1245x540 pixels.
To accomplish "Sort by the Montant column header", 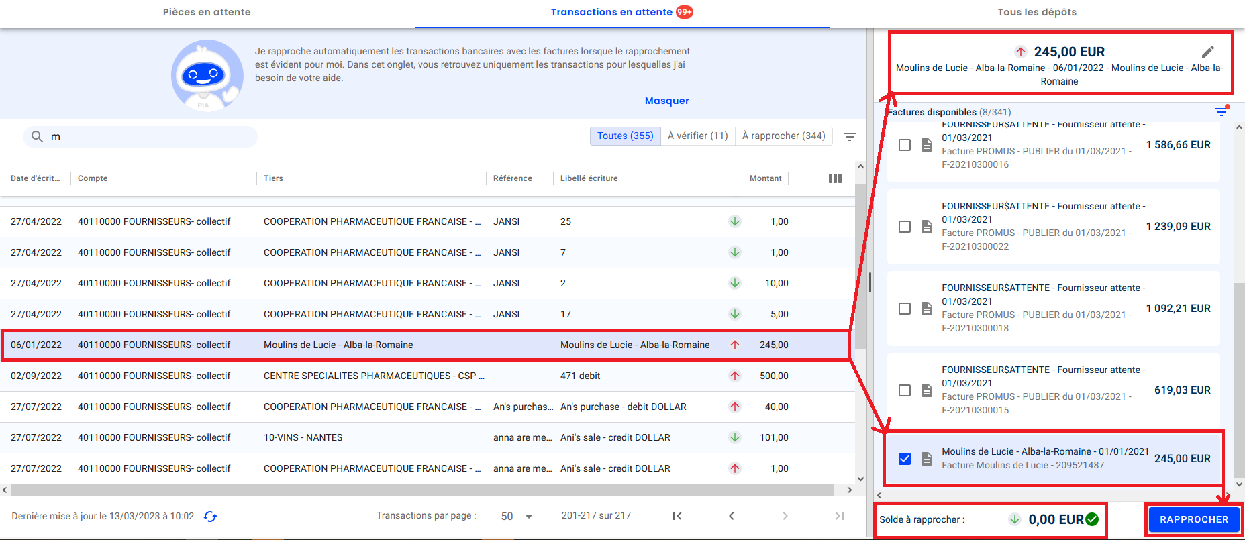I will click(x=765, y=178).
